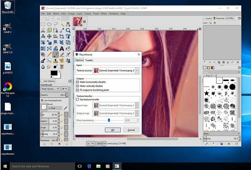Select the Paths tool in toolbox
This screenshot has height=170, width=251.
[x=56, y=30]
